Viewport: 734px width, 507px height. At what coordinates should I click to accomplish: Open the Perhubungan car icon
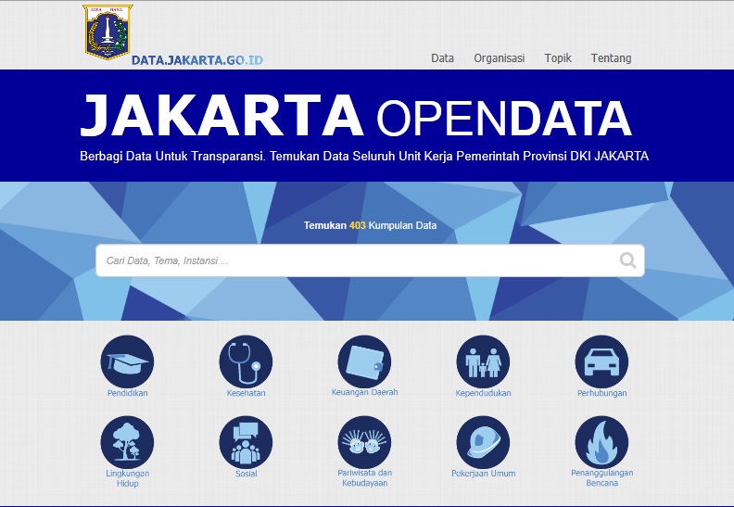(601, 361)
